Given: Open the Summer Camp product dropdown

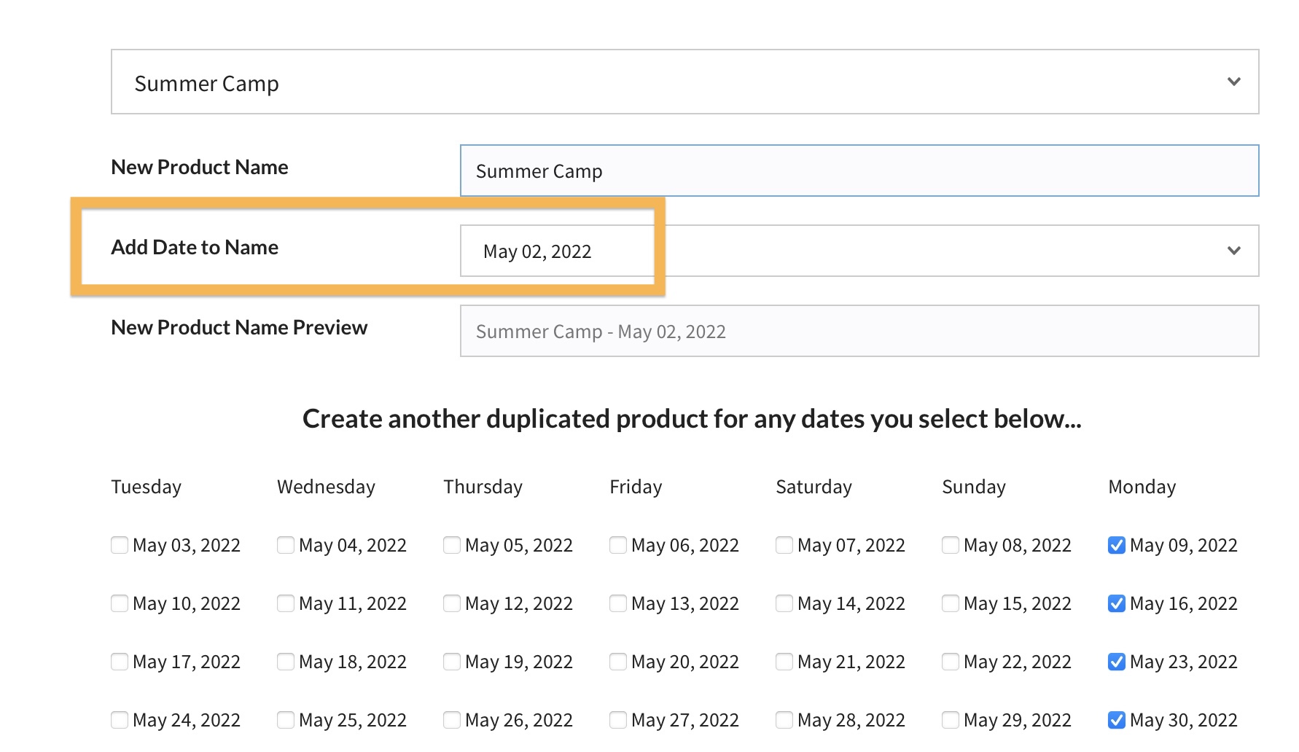Looking at the screenshot, I should tap(684, 82).
